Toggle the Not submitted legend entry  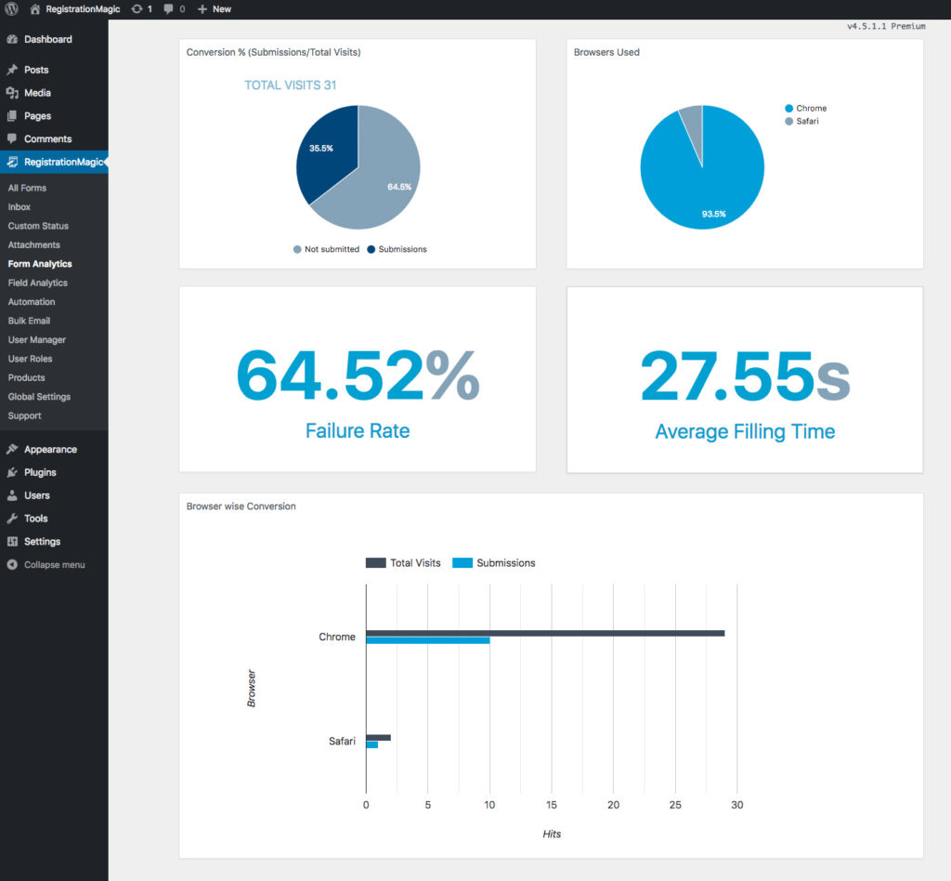tap(326, 249)
